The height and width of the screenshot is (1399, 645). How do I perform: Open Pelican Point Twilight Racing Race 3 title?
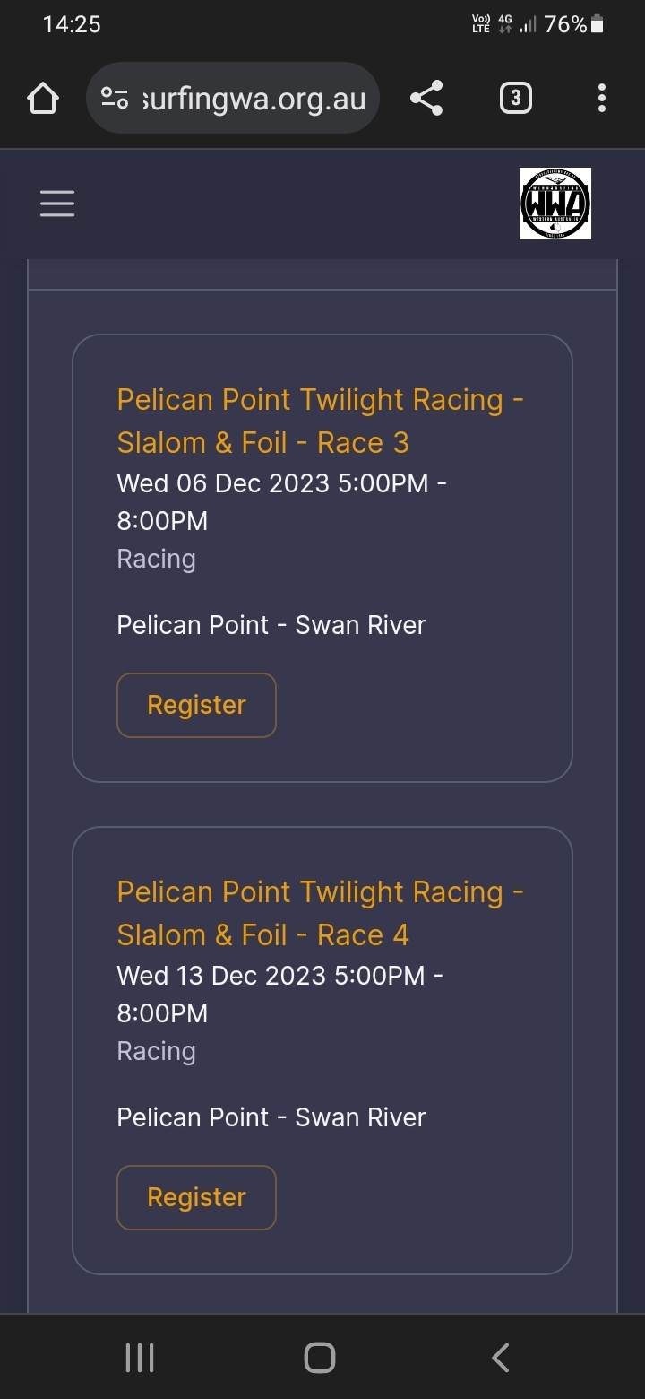click(x=320, y=421)
